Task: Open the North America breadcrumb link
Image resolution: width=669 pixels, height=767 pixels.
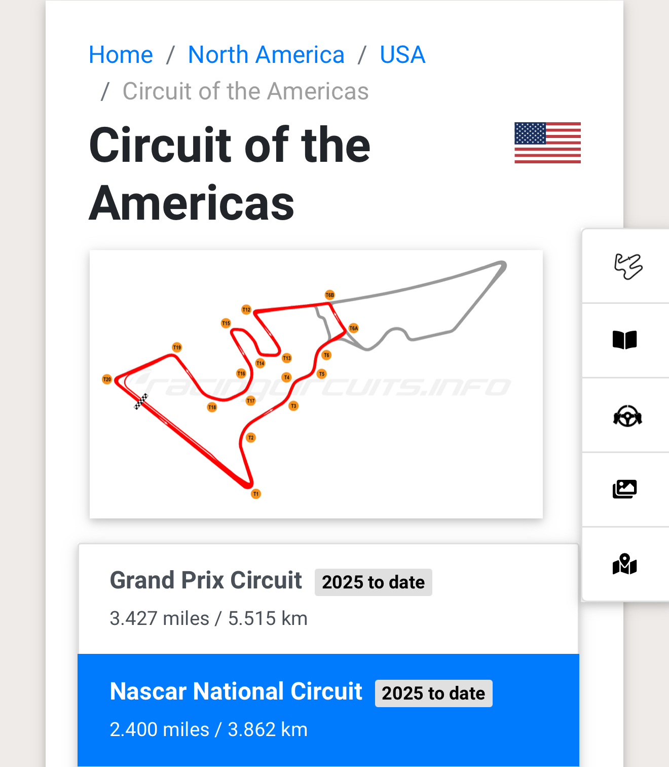Action: tap(266, 55)
